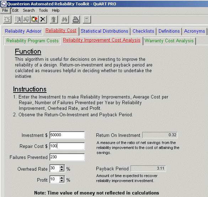Click the QuART PRO title bar logo
Image resolution: width=208 pixels, height=197 pixels.
tap(4, 4)
